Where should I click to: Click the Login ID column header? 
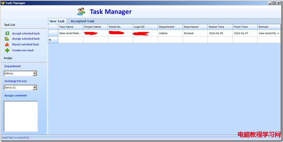pos(145,27)
